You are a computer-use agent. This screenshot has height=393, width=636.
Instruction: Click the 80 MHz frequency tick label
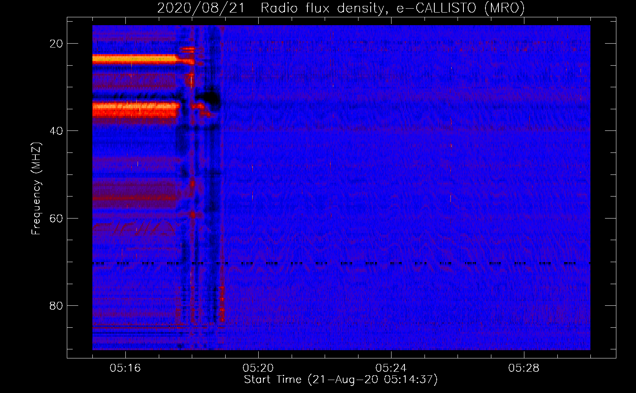point(56,305)
